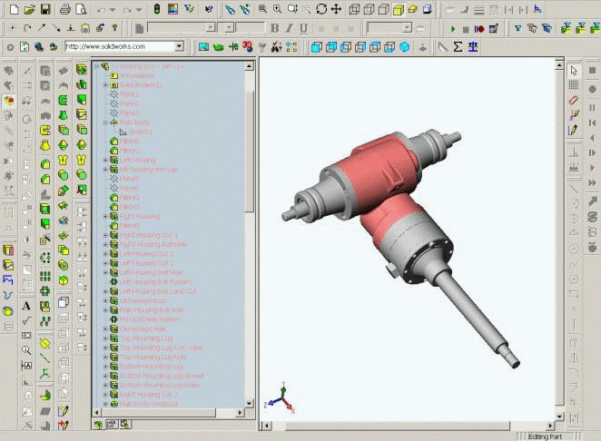Rebuild the model with traffic light icon

156,9
